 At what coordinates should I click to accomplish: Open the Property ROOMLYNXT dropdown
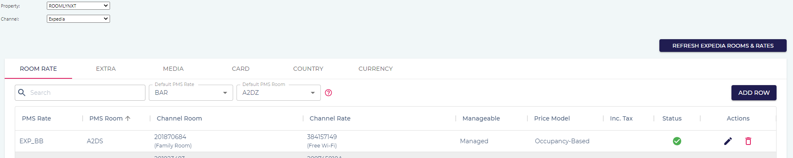pos(78,6)
